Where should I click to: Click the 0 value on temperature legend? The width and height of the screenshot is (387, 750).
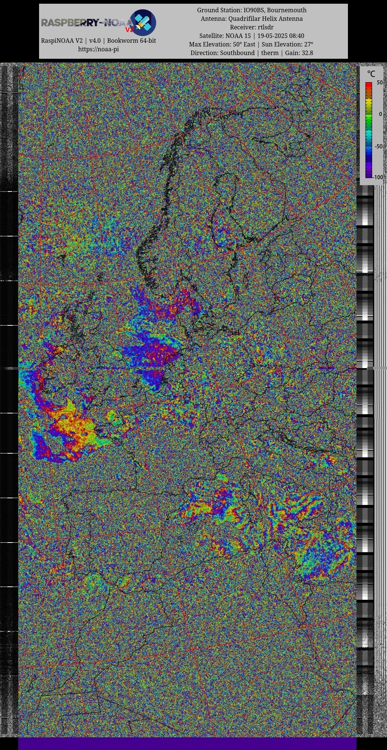[380, 114]
